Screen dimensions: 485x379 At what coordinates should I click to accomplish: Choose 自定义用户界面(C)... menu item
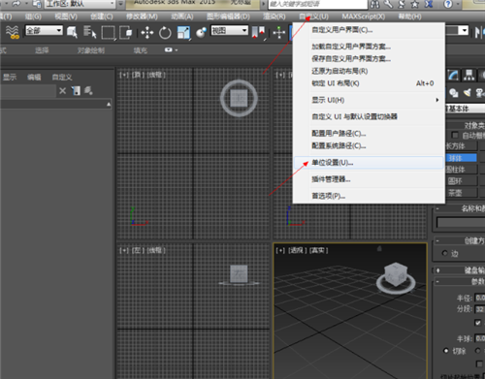tap(369, 30)
